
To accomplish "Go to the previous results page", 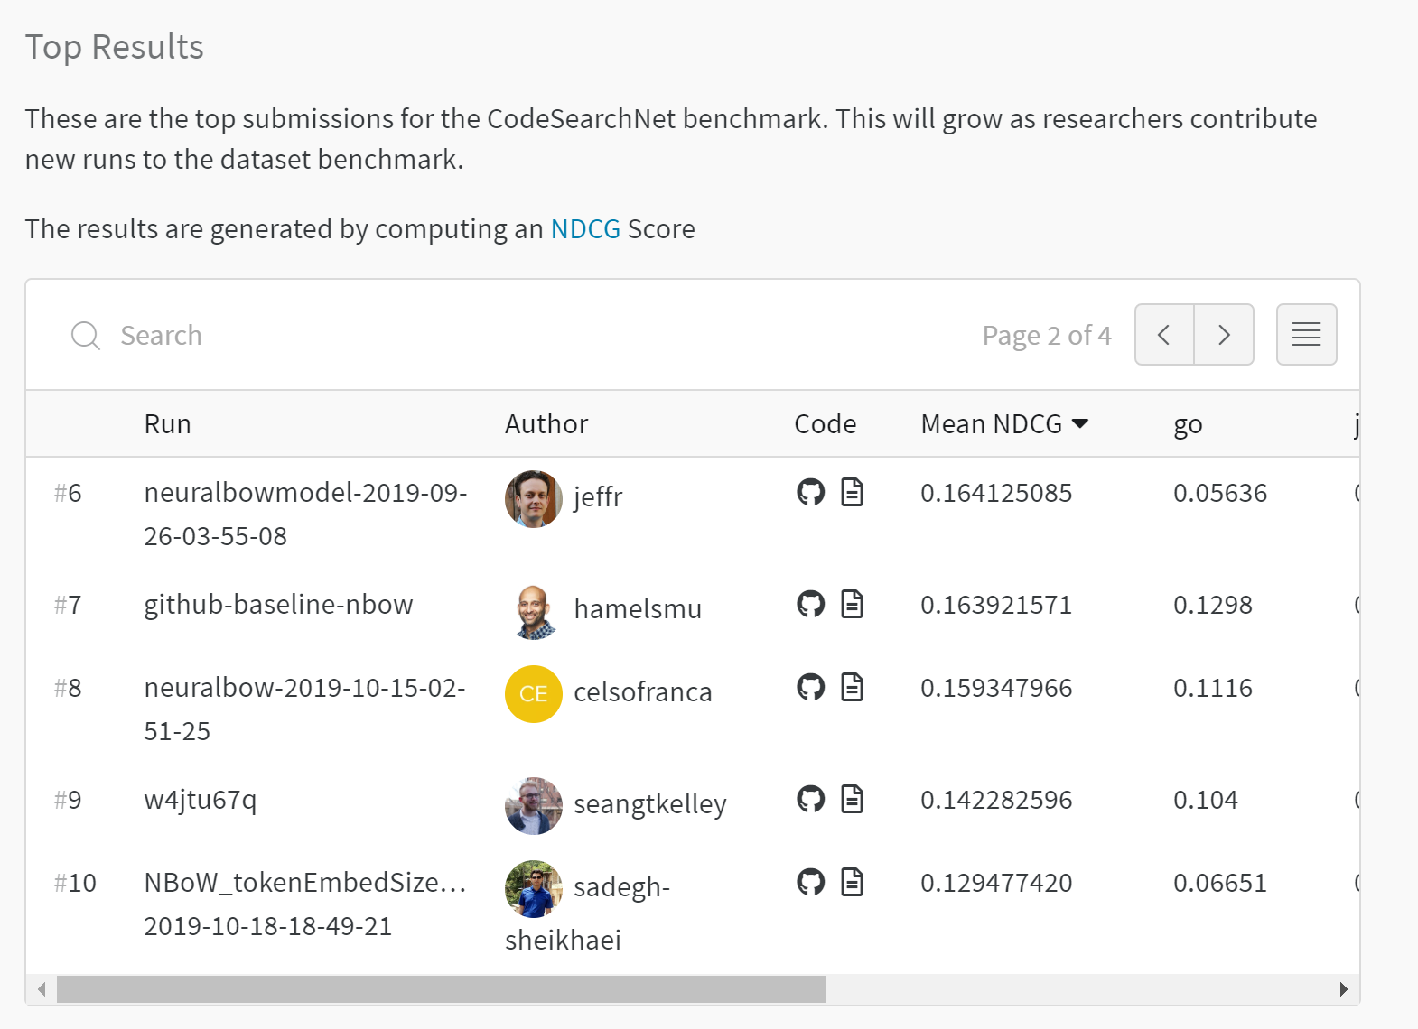I will (x=1164, y=334).
